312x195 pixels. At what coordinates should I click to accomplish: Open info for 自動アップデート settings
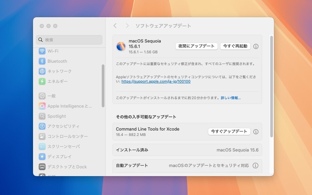pos(255,166)
